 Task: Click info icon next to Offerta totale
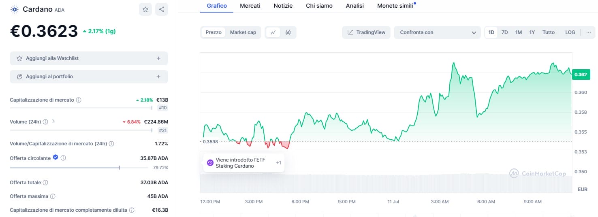click(x=45, y=183)
